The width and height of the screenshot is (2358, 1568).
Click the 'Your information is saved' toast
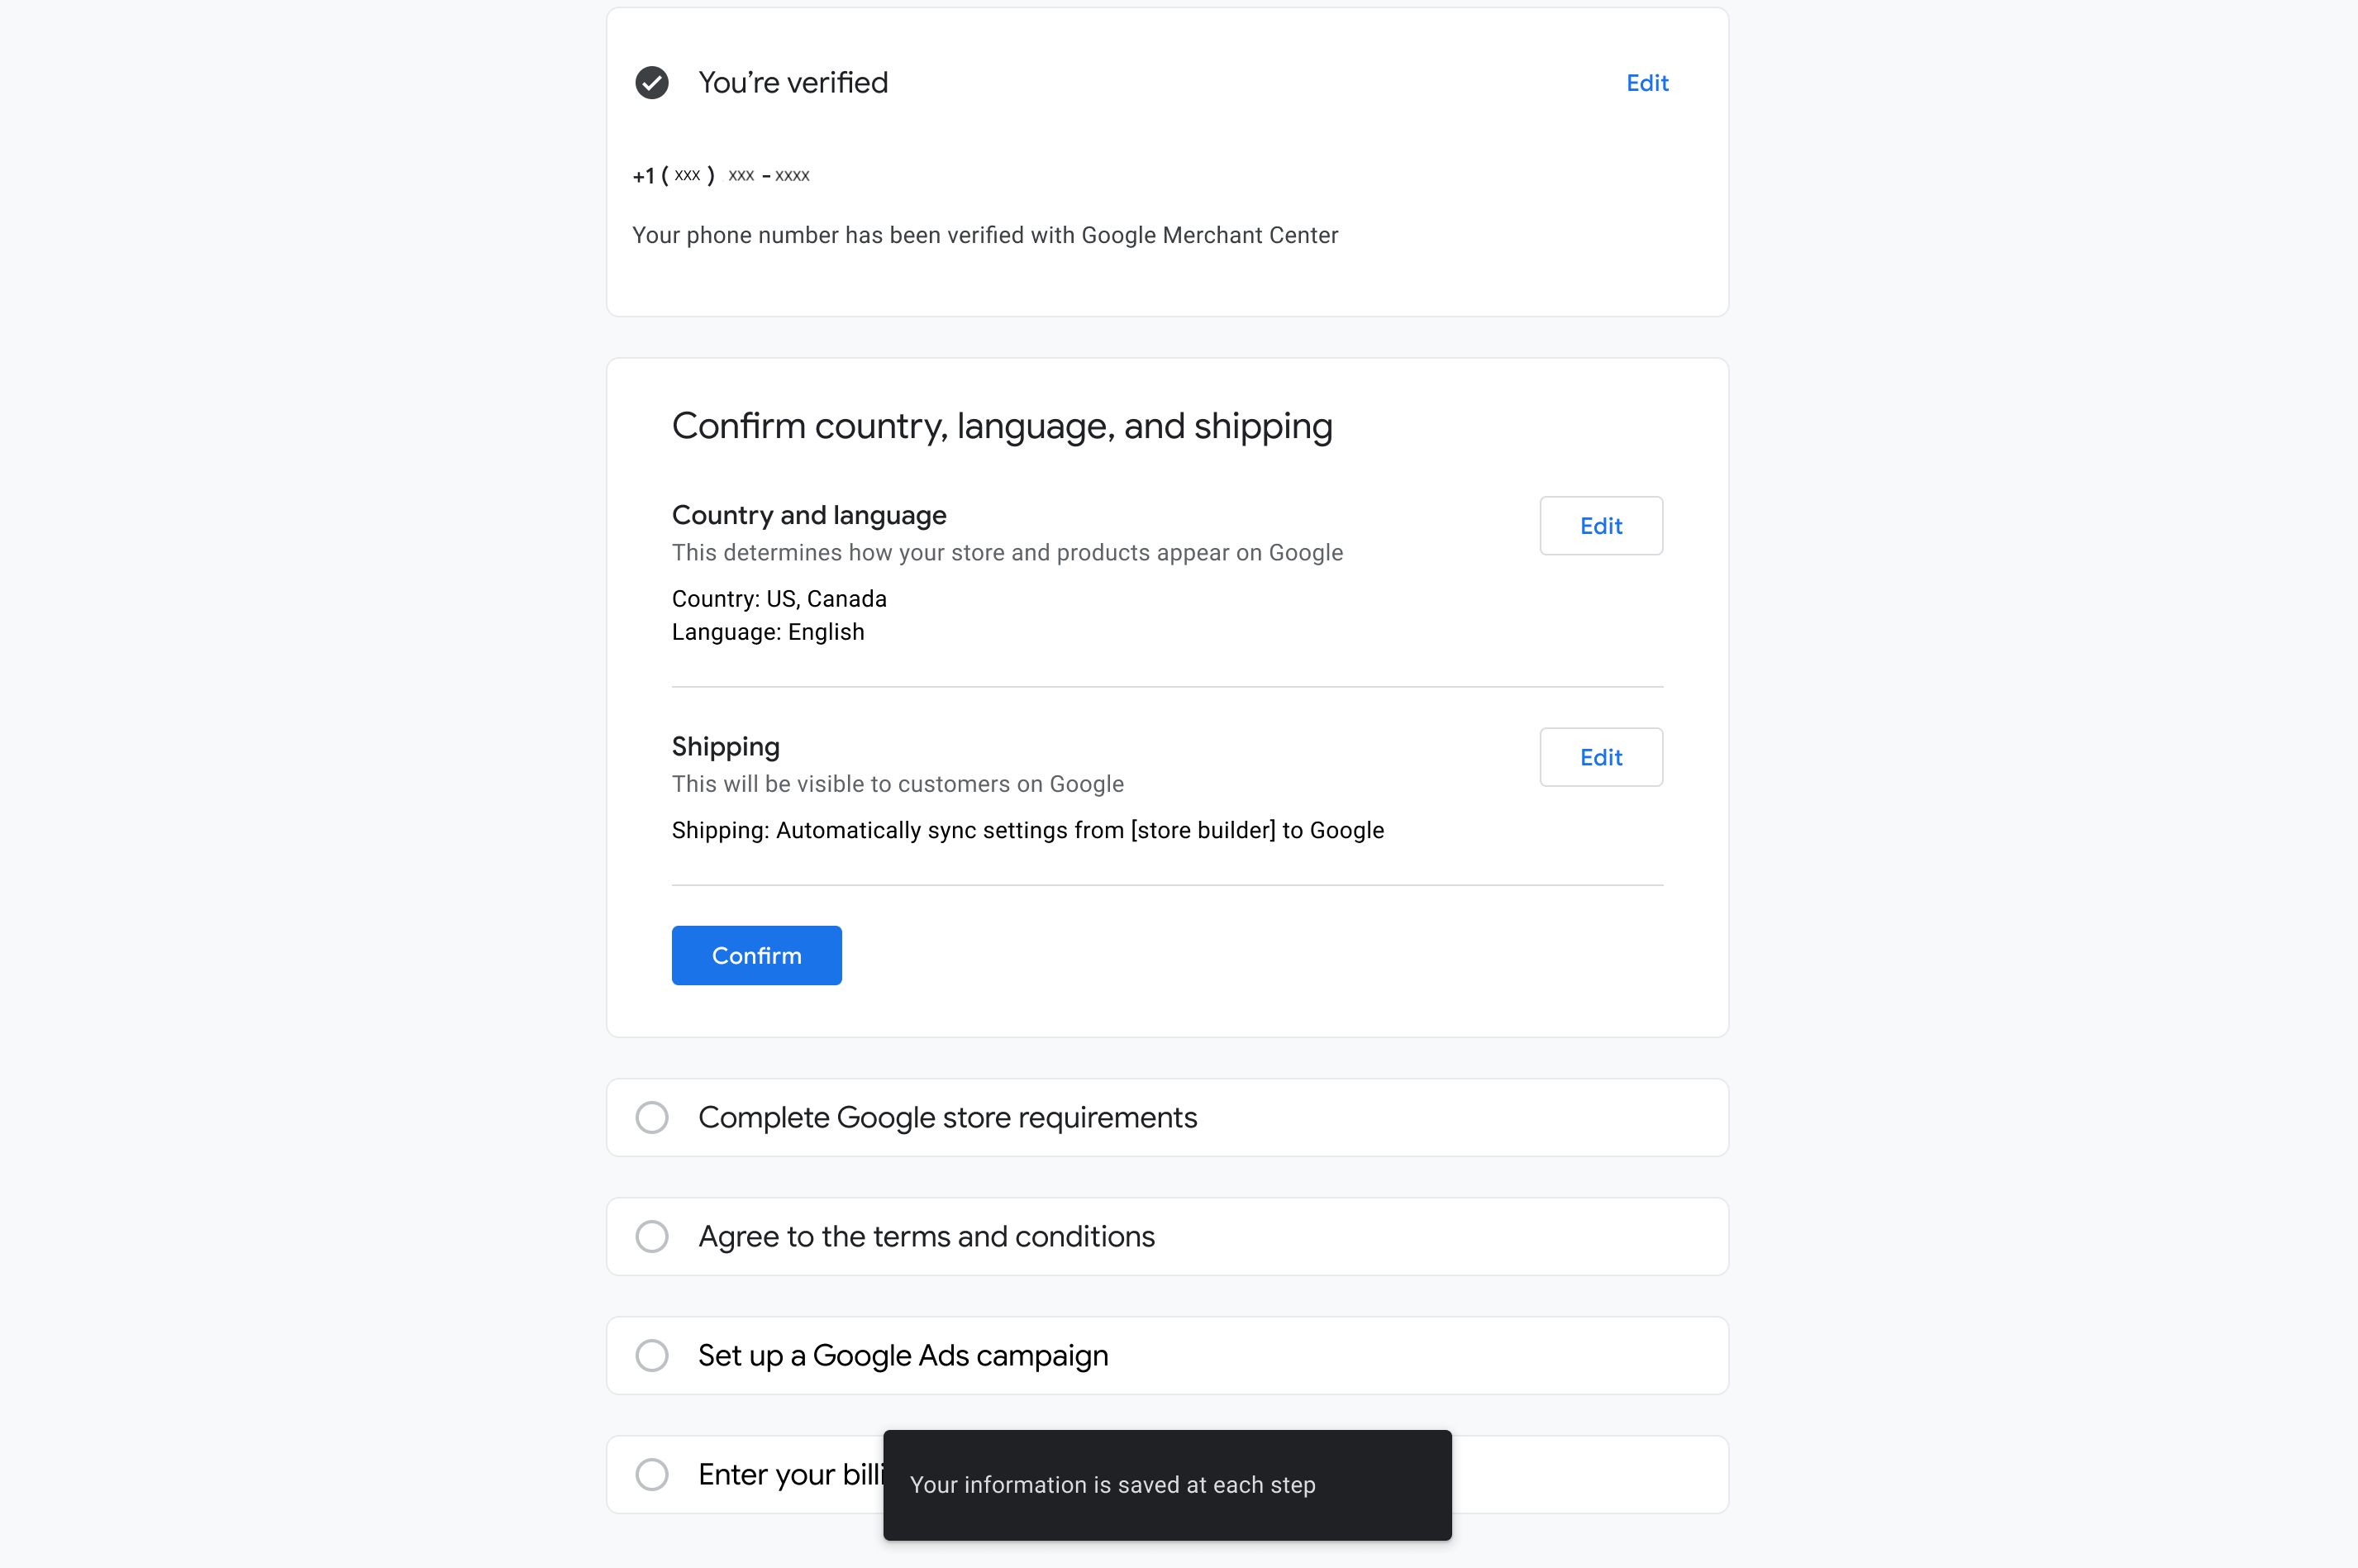tap(1166, 1484)
